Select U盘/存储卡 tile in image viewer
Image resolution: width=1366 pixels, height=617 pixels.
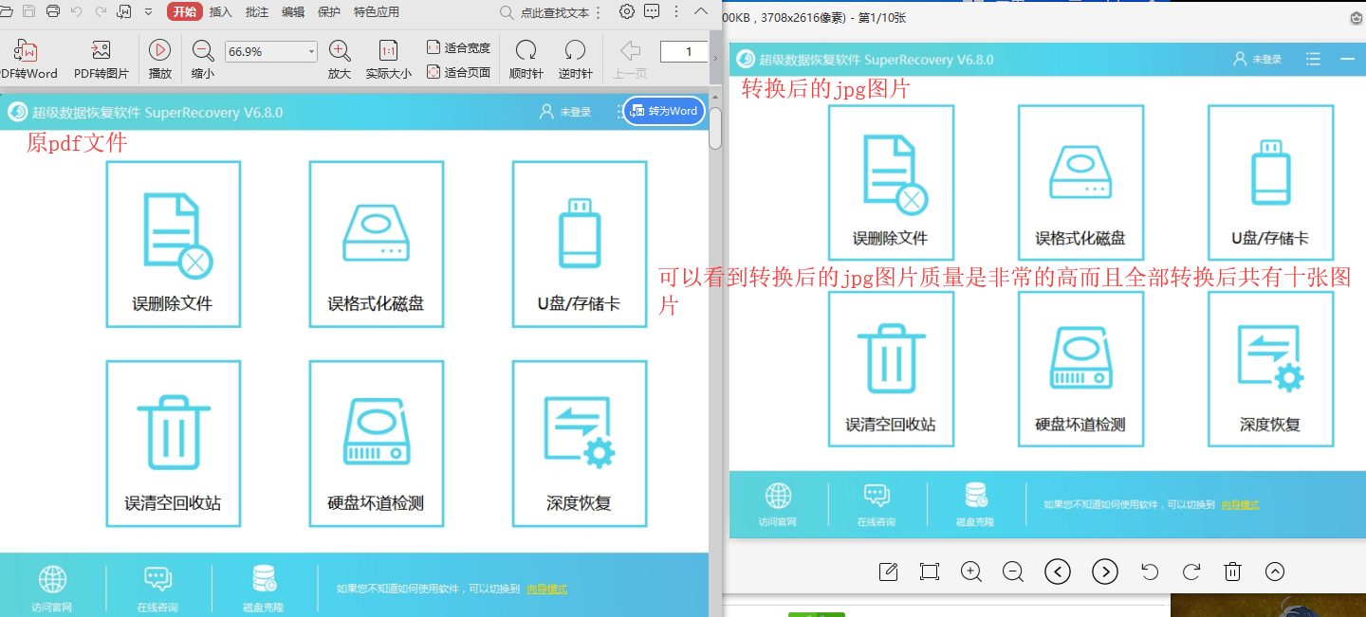coord(1270,182)
